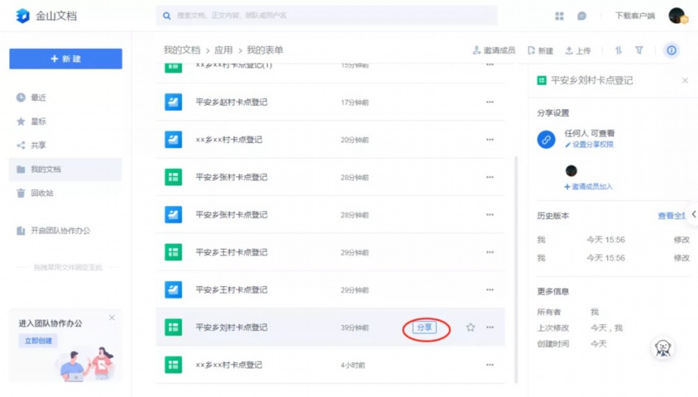
Task: Close the 平安乡刘村卡点登记 details panel
Action: click(x=685, y=80)
